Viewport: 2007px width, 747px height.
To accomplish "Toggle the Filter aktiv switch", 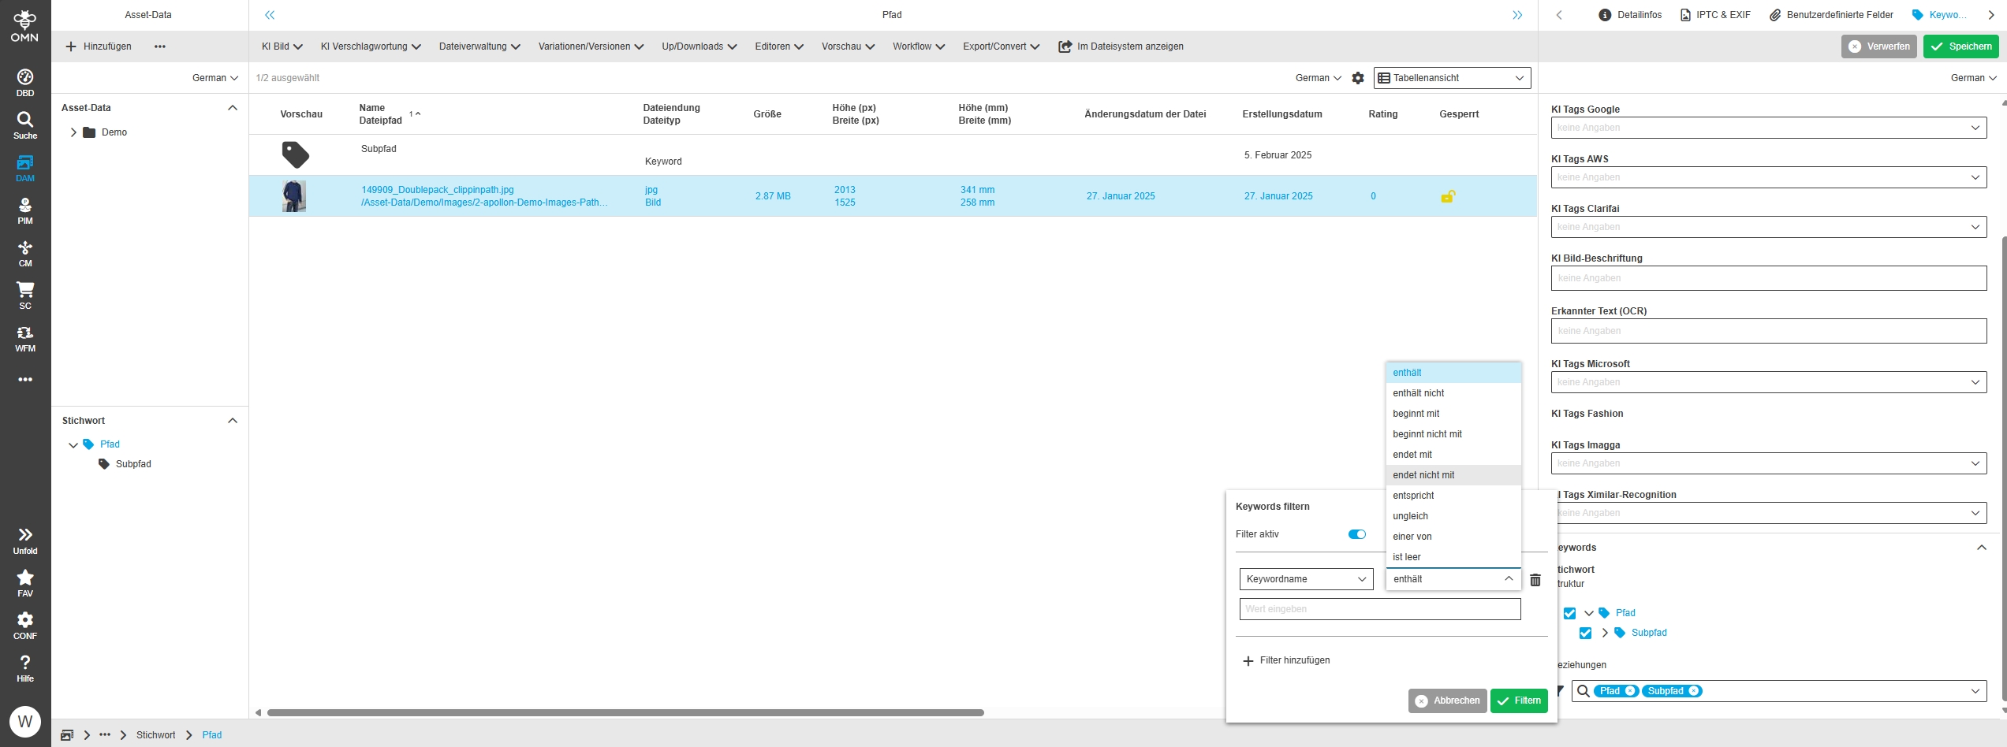I will 1356,534.
